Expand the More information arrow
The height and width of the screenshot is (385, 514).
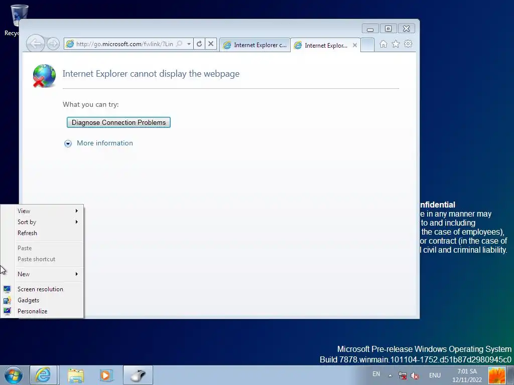(x=68, y=143)
